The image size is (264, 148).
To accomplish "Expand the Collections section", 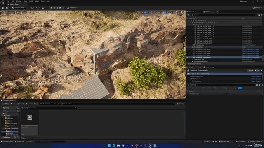I will [2, 137].
